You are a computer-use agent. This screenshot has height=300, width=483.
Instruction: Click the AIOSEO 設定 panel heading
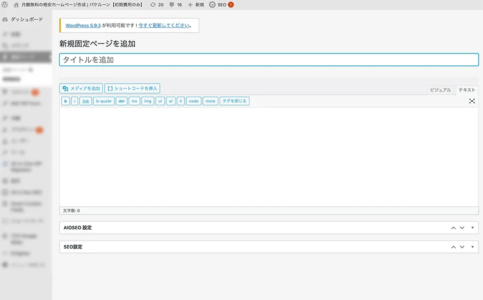[78, 228]
